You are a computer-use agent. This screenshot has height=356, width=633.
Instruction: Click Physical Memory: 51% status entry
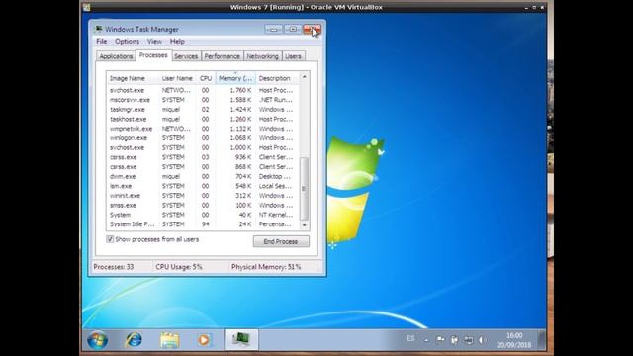pyautogui.click(x=266, y=267)
